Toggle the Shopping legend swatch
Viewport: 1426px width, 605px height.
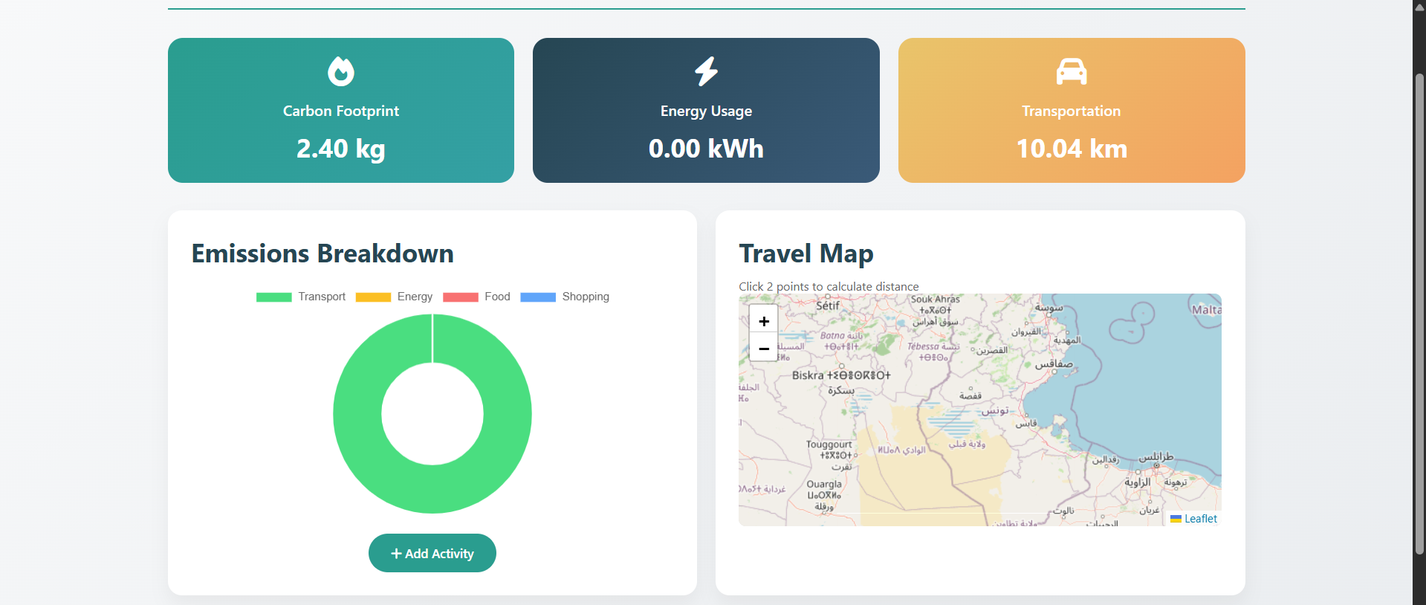[x=538, y=297]
